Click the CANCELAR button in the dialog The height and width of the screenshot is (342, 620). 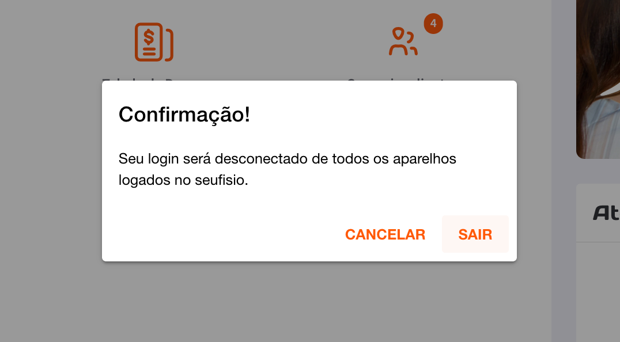tap(385, 234)
